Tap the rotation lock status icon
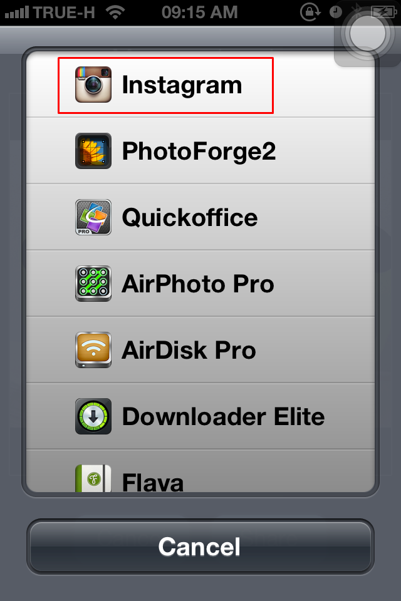The height and width of the screenshot is (601, 401). [310, 13]
